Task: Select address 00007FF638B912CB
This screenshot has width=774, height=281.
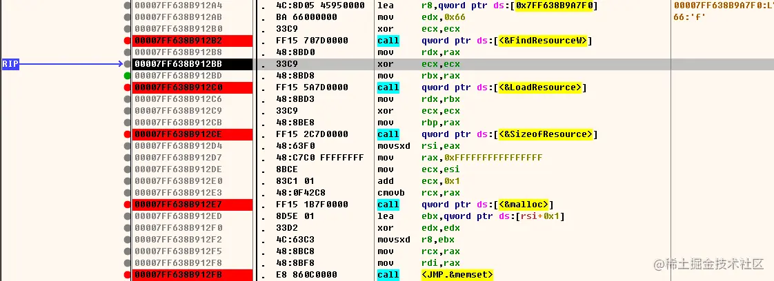Action: point(178,123)
